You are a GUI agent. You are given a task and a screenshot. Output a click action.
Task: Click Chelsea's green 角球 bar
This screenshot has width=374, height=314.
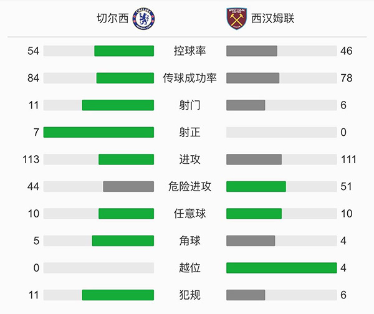point(123,240)
